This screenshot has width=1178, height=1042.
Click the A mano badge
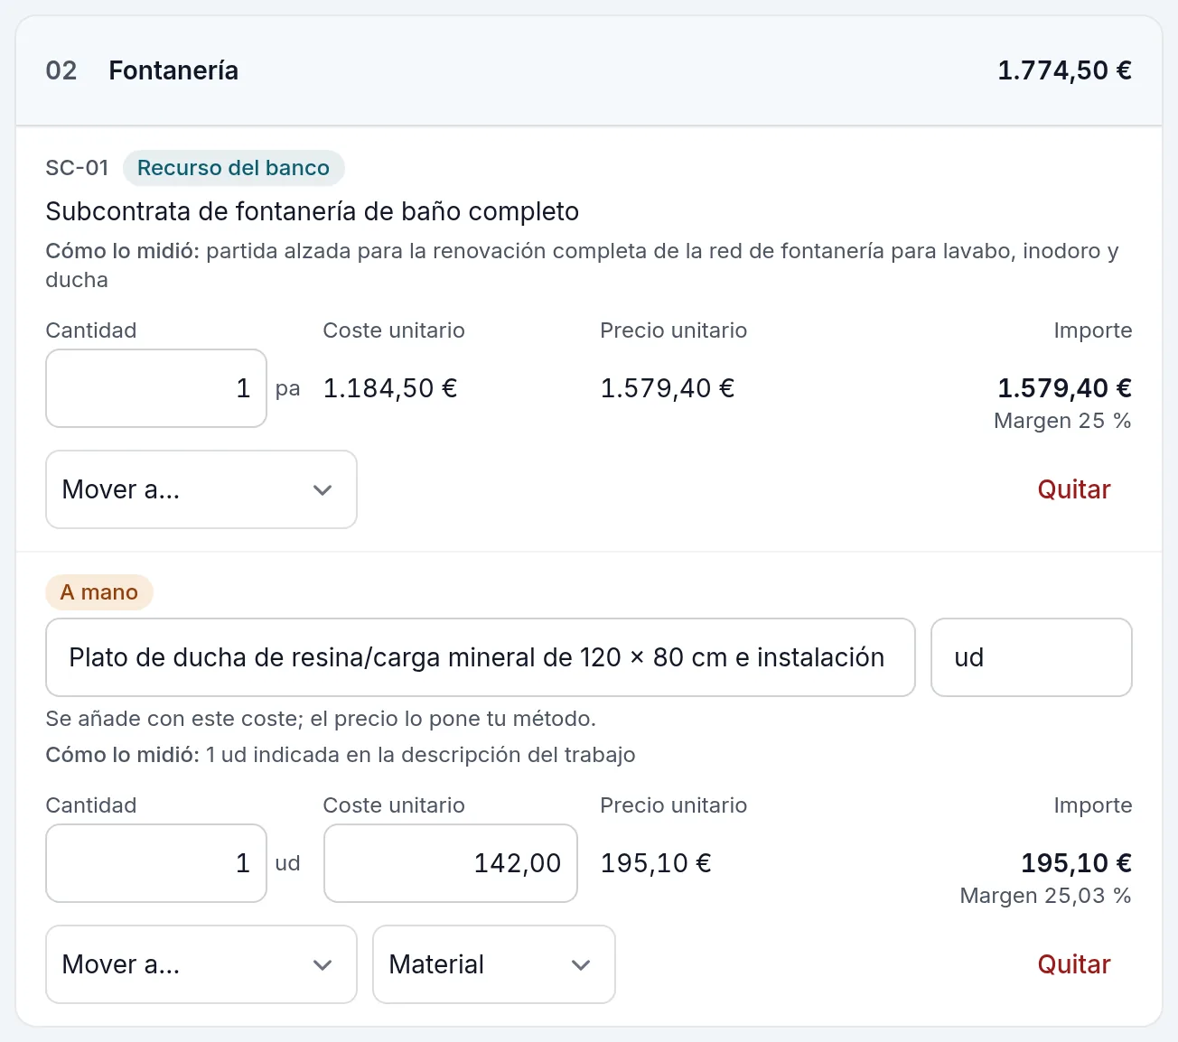pos(99,592)
